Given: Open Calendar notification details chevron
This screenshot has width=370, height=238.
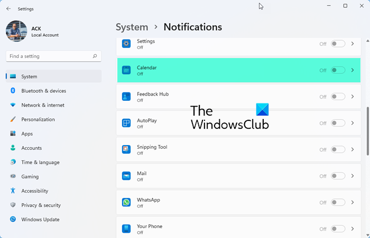Looking at the screenshot, I should pyautogui.click(x=353, y=70).
